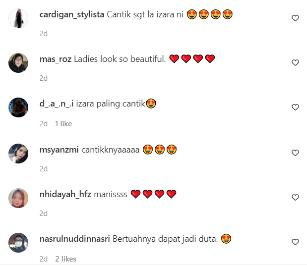Viewport: 307px width, 266px height.
Task: Like the cardigan_stylista comment
Action: 295,18
